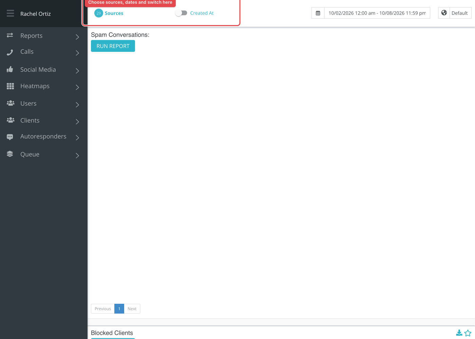This screenshot has width=475, height=339.
Task: Click the Queue layers icon
Action: [10, 154]
